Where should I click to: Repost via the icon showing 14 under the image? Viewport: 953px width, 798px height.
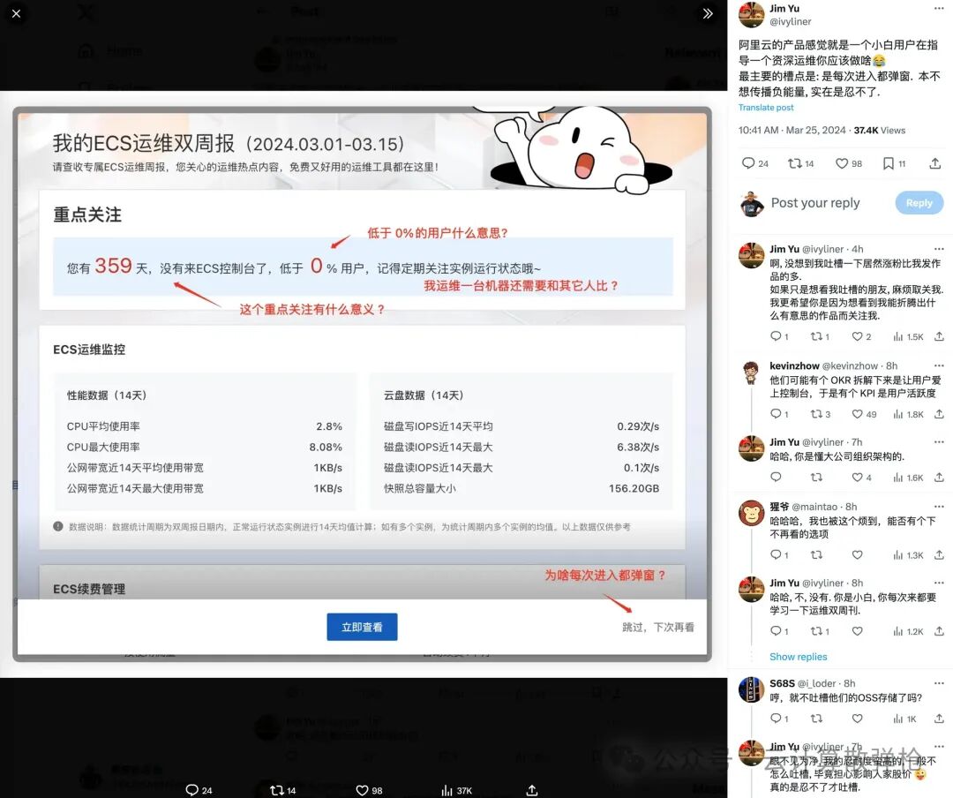[282, 790]
